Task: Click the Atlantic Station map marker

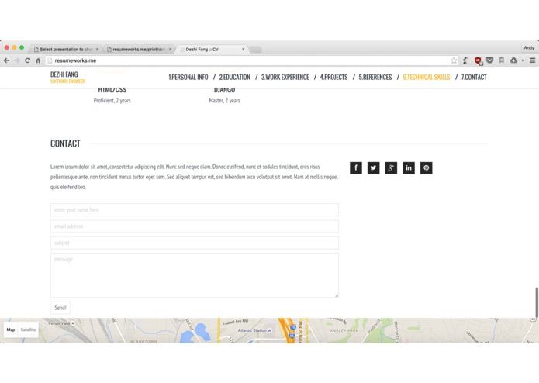Action: (x=270, y=330)
